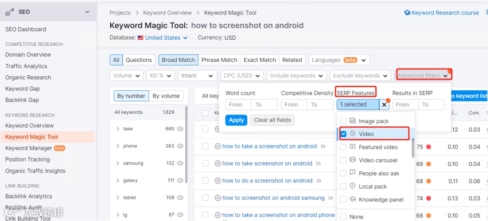Image resolution: width=488 pixels, height=221 pixels.
Task: Open 'how to screenshot on android samsung' keyword link
Action: 273,198
